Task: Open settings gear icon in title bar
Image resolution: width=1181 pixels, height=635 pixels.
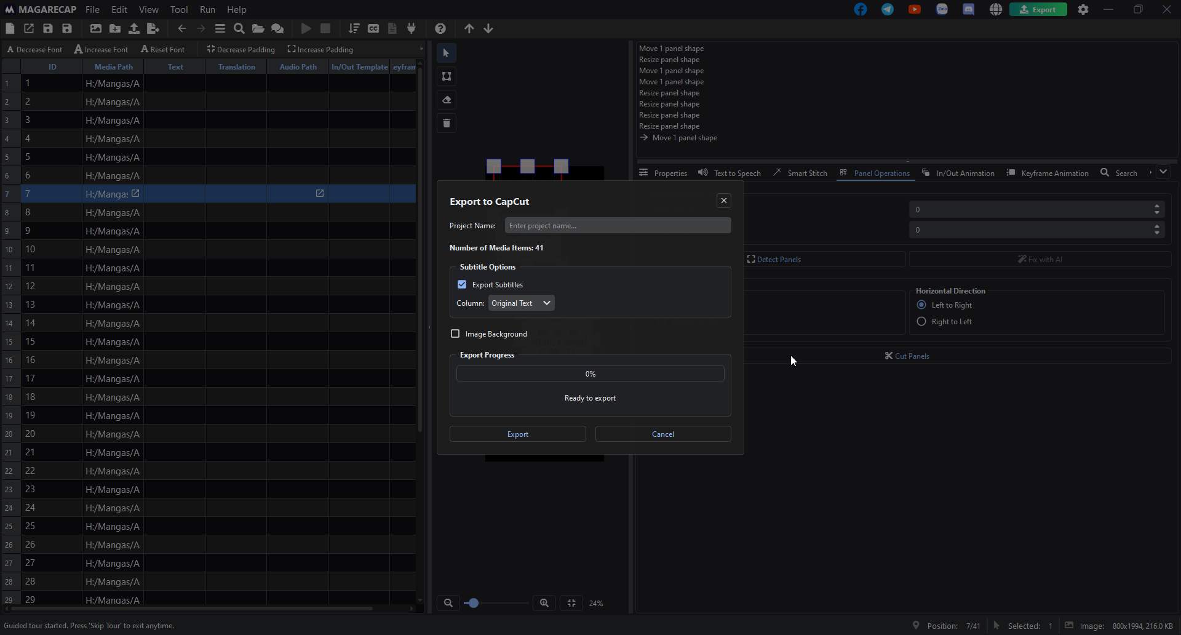Action: tap(1083, 9)
